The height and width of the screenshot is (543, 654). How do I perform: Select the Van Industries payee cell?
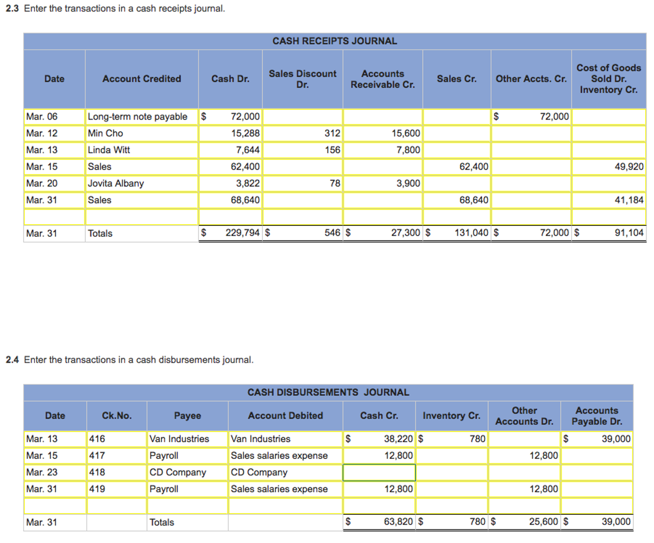188,439
